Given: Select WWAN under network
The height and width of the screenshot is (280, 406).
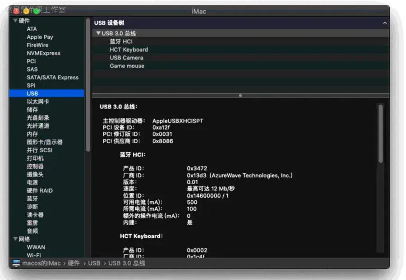Looking at the screenshot, I should [36, 247].
